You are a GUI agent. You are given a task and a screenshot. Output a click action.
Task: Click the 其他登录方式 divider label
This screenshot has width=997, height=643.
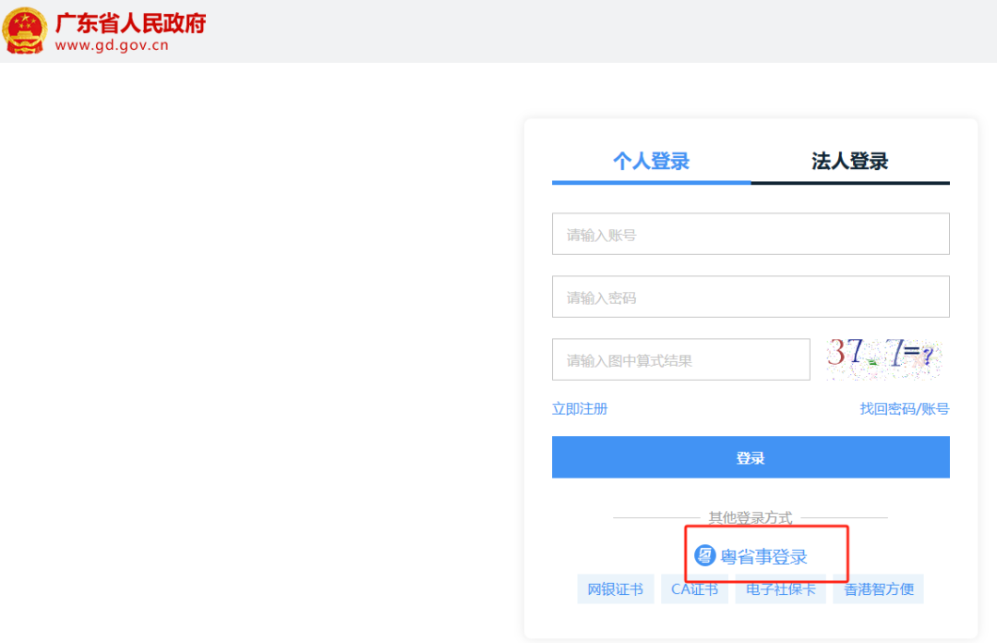(x=751, y=517)
